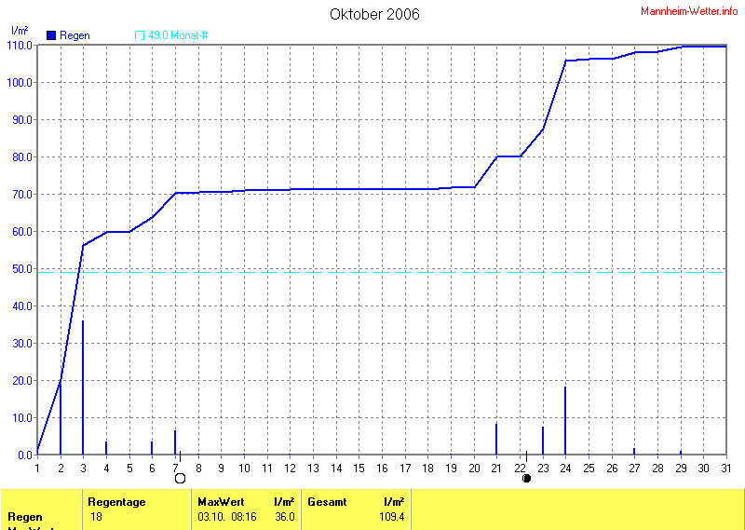
Task: Click the l/m² unit label above the y-axis
Action: [x=20, y=31]
